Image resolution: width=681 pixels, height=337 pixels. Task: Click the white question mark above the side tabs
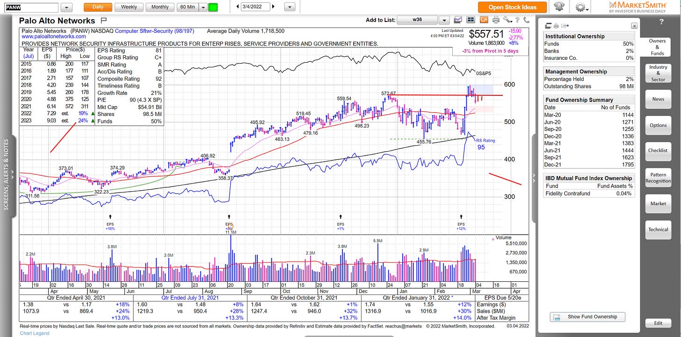click(661, 22)
